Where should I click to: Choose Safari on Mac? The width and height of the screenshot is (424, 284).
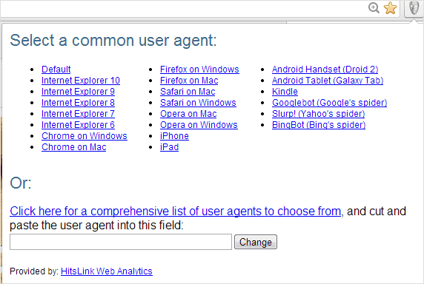coord(188,92)
